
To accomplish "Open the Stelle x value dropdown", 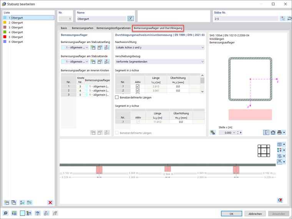I will (234, 133).
